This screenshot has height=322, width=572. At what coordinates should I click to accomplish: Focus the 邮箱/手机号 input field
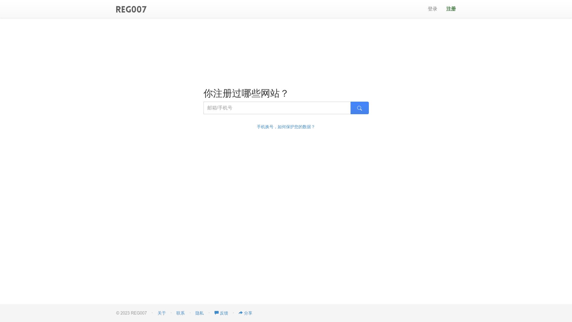click(x=277, y=108)
